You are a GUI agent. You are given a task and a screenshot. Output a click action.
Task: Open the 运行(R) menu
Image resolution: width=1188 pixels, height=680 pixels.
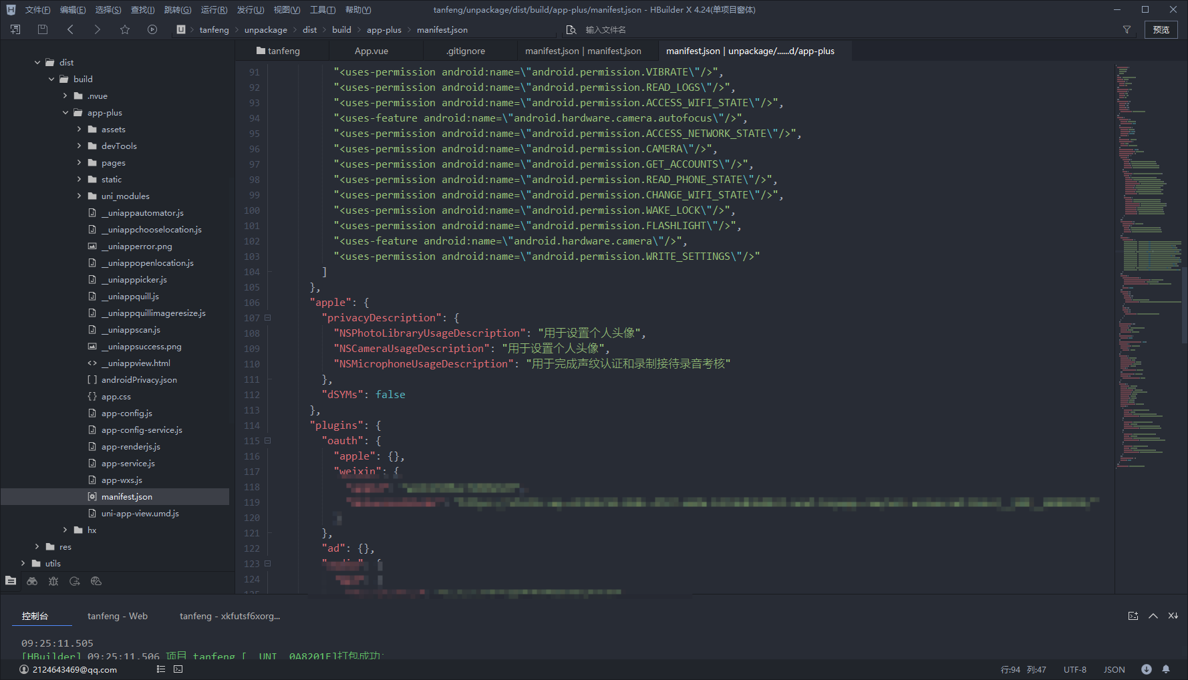(x=214, y=9)
